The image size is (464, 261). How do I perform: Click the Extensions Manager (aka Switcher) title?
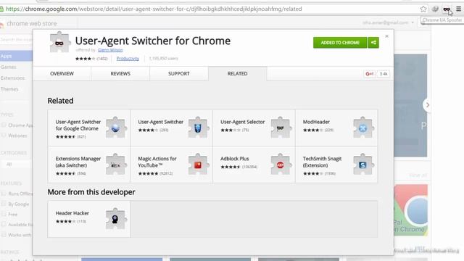[x=78, y=162]
